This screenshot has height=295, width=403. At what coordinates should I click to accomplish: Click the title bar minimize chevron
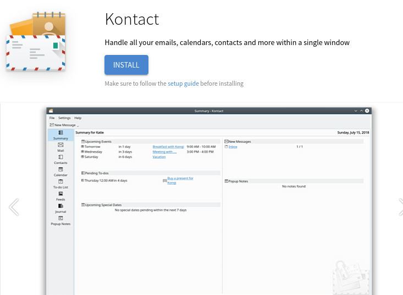coord(356,111)
